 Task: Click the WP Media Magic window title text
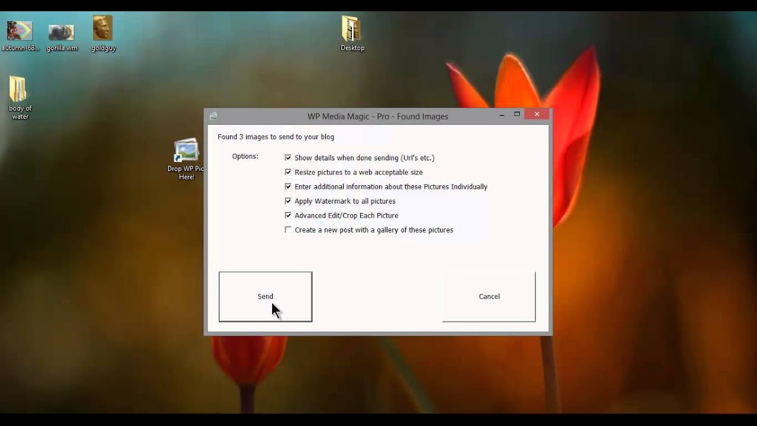point(378,117)
